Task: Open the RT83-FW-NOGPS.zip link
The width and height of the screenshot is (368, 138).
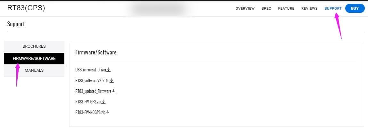Action: coord(91,112)
